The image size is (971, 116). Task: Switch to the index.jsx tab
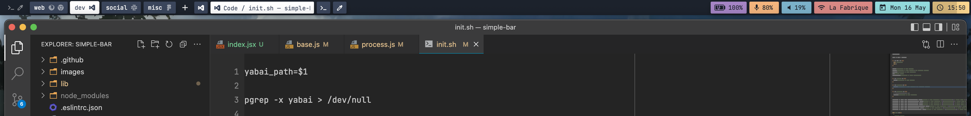(x=244, y=44)
